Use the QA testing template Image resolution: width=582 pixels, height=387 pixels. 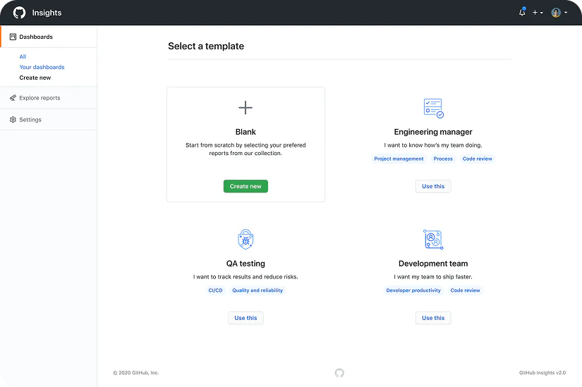click(x=245, y=318)
